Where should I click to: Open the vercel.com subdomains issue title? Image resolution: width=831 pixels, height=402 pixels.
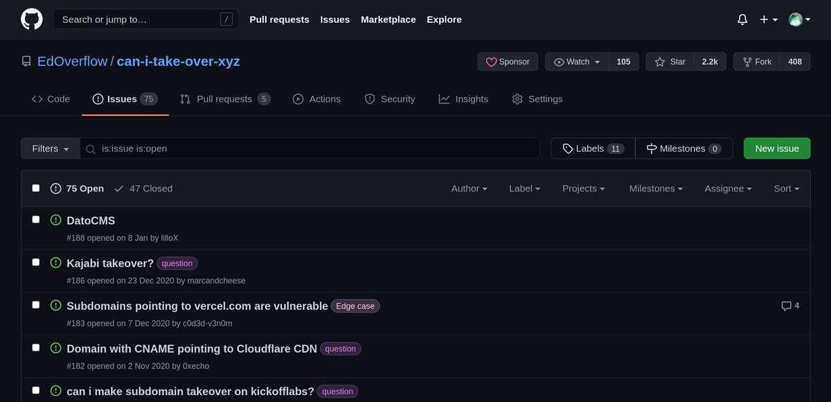[x=197, y=306]
